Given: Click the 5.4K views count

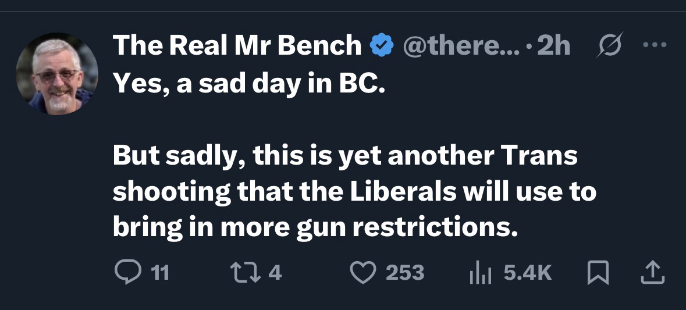Looking at the screenshot, I should pos(528,272).
